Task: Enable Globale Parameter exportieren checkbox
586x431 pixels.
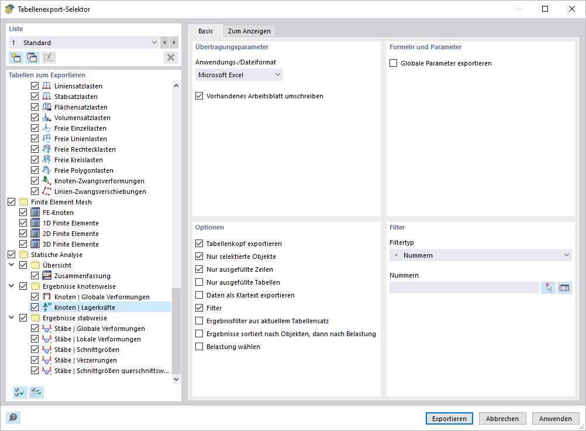Action: [x=394, y=63]
